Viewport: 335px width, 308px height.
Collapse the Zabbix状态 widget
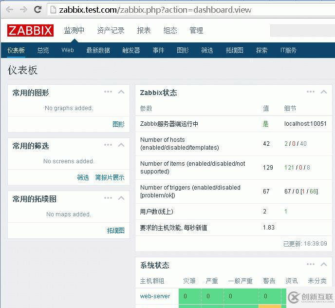point(324,92)
